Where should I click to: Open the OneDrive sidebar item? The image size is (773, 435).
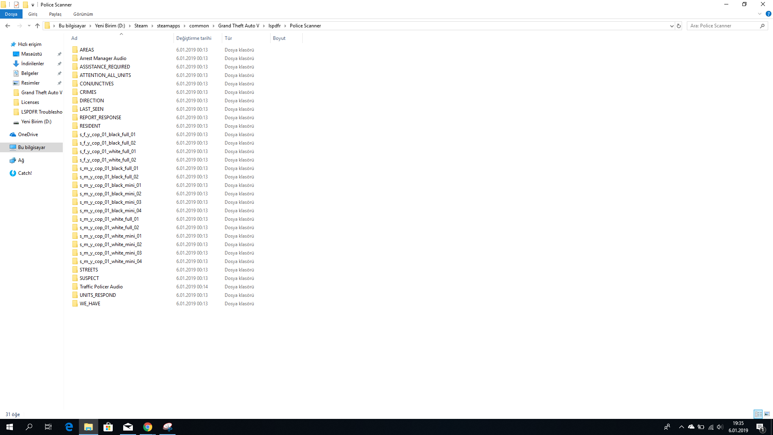[x=28, y=135]
